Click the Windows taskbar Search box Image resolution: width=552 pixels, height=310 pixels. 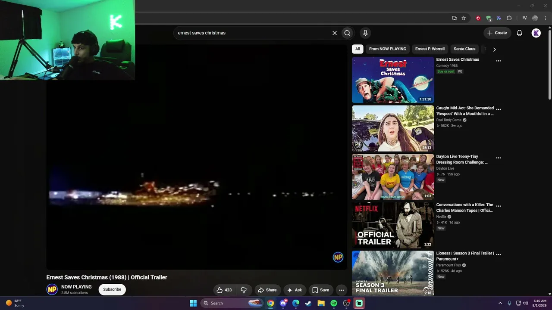[232, 303]
